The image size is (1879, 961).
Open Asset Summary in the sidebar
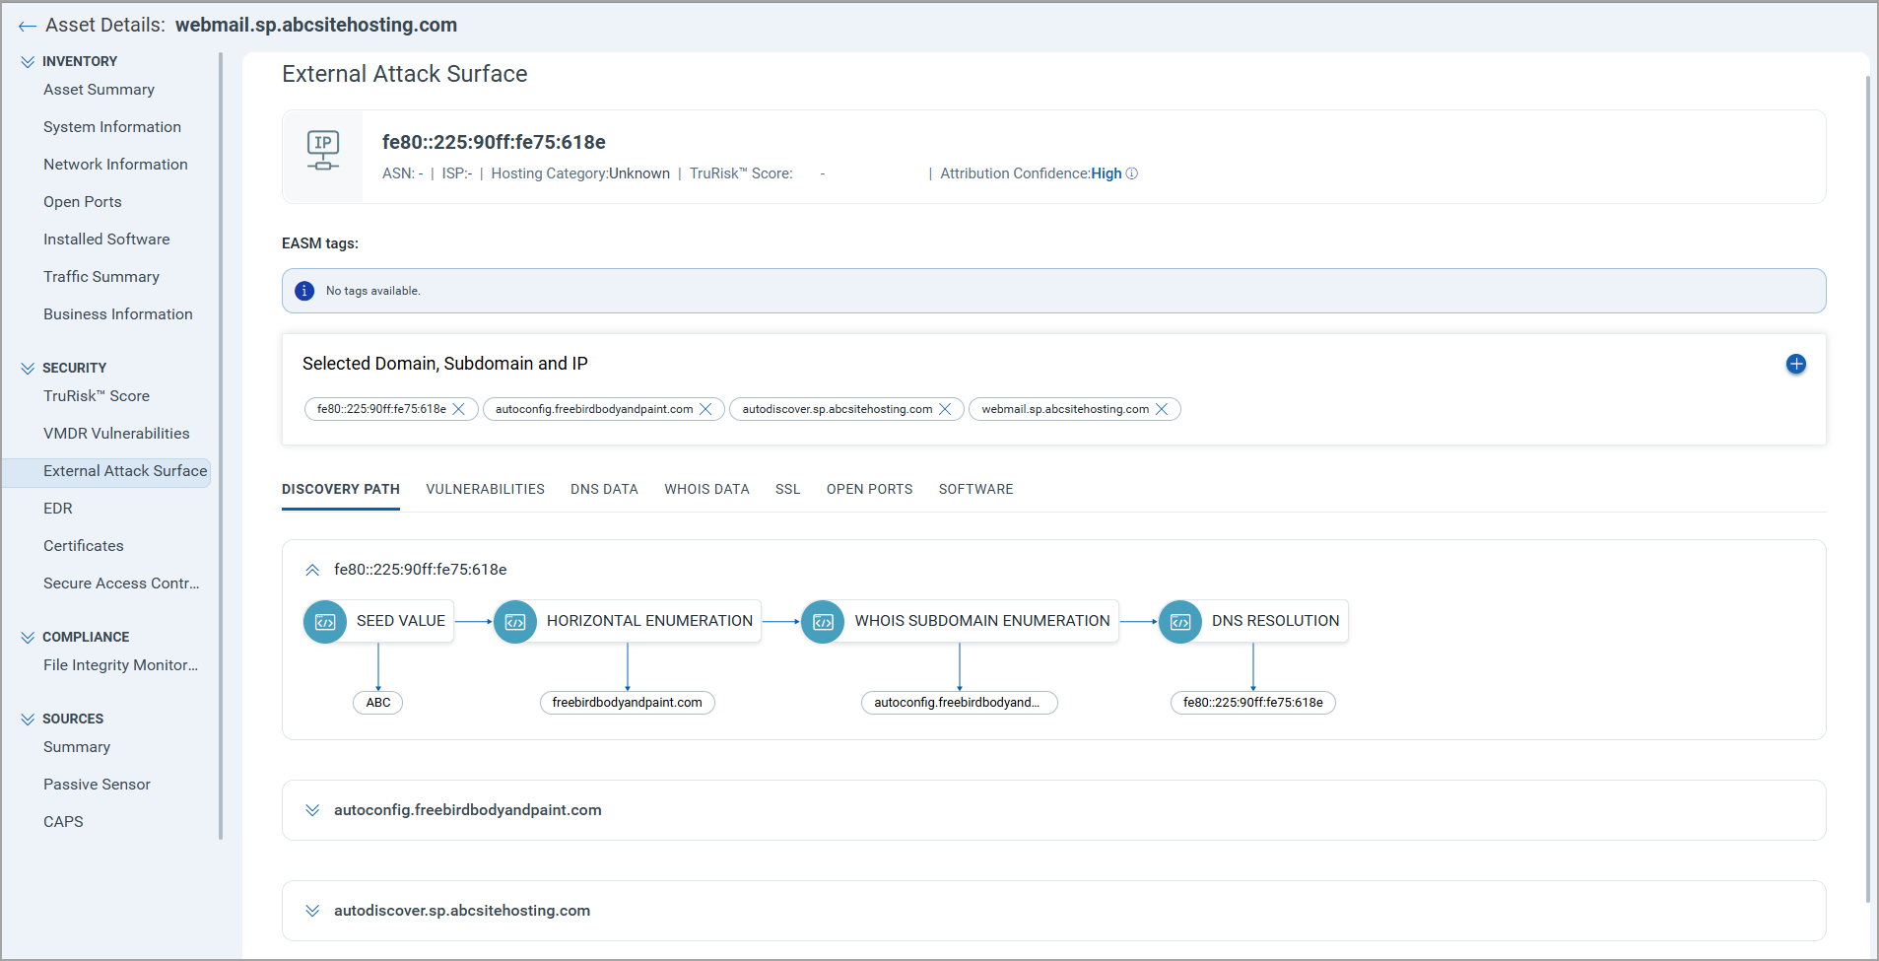tap(99, 90)
